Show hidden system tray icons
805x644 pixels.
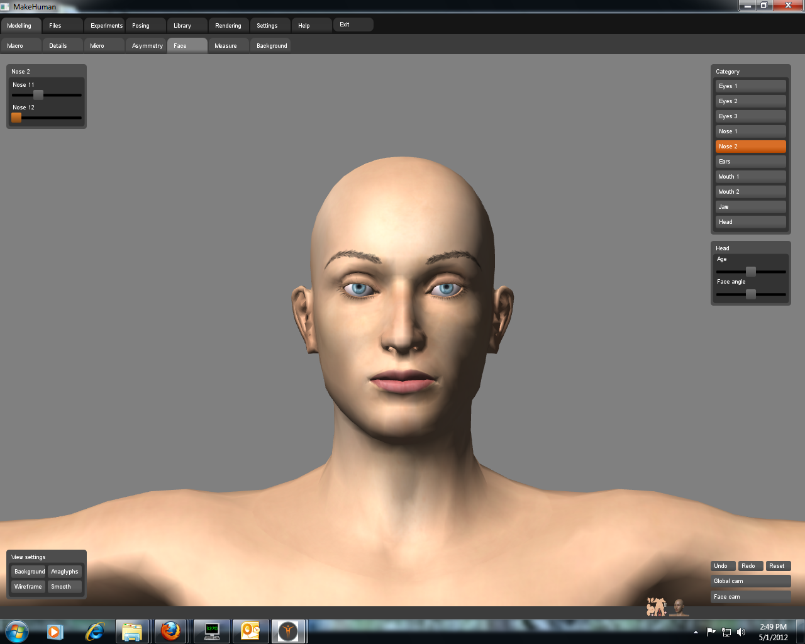(696, 632)
